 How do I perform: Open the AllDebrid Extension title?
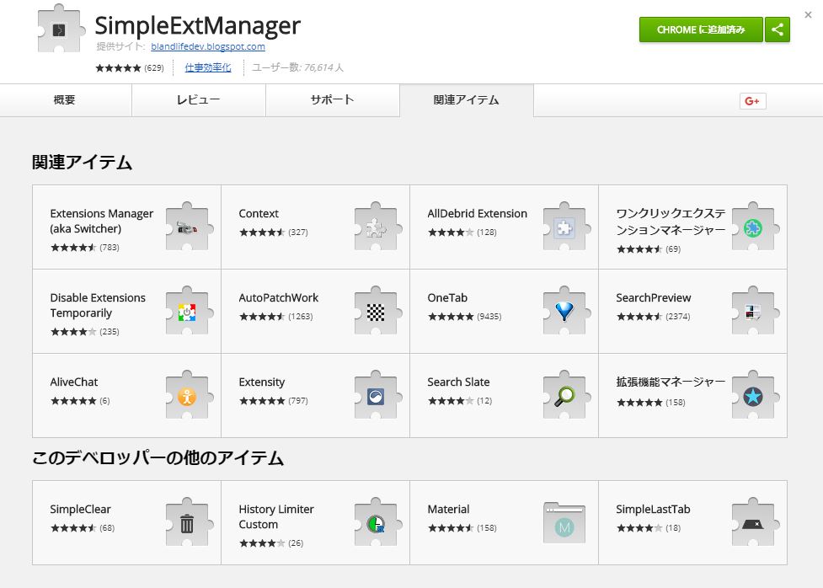click(477, 214)
